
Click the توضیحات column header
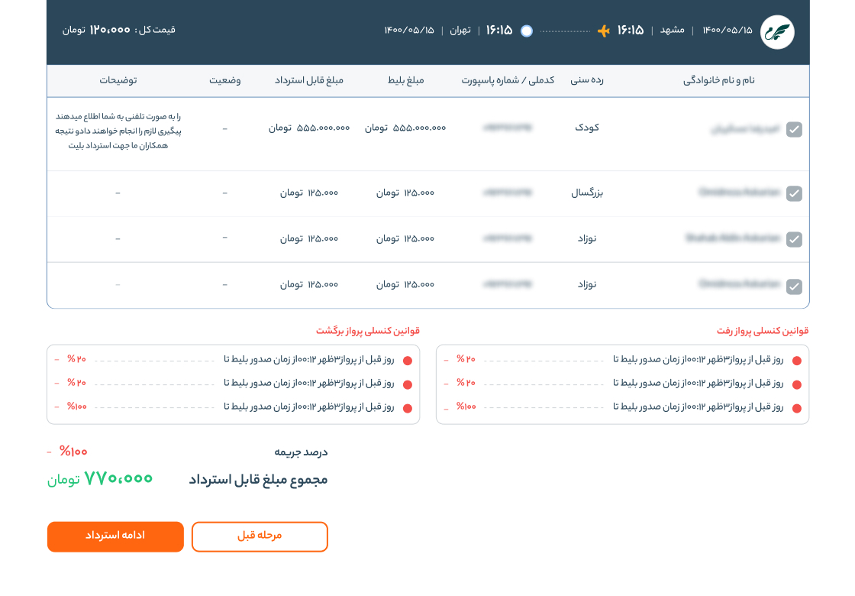coord(118,80)
